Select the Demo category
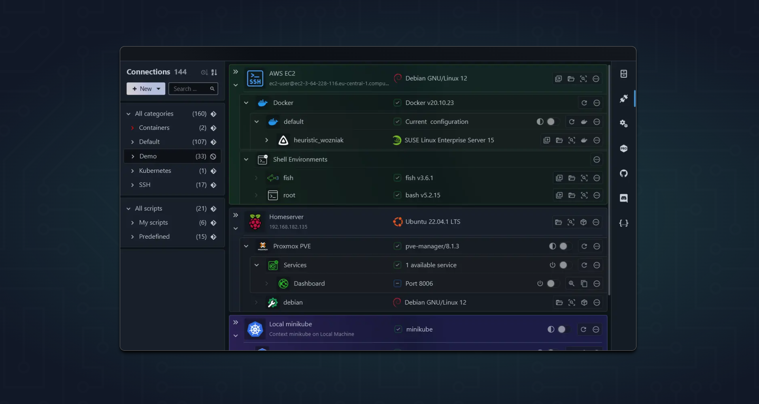Screen dimensions: 759x404 pyautogui.click(x=148, y=157)
